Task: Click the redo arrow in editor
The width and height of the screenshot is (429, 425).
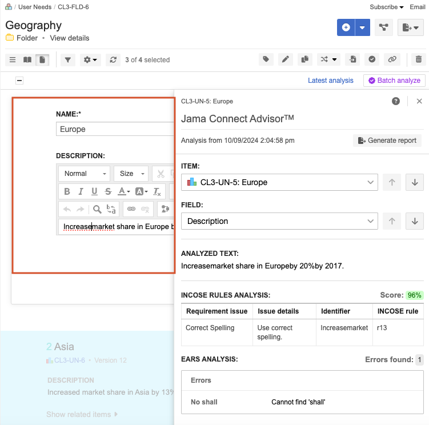Action: (x=81, y=209)
